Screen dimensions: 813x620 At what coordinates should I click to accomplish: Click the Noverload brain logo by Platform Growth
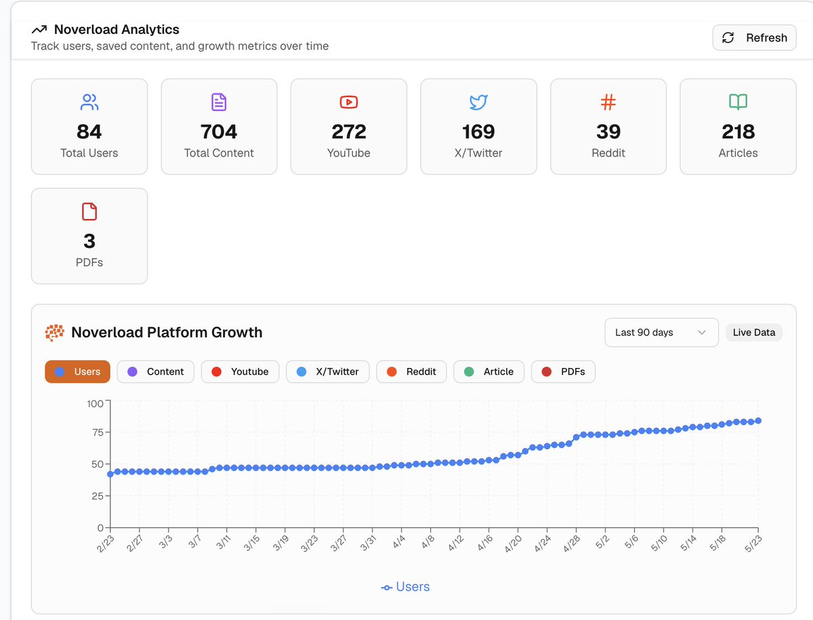tap(54, 333)
